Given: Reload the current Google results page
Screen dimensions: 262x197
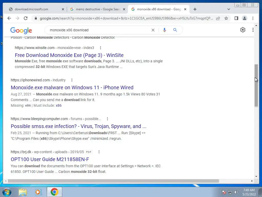Looking at the screenshot, I should point(26,18).
